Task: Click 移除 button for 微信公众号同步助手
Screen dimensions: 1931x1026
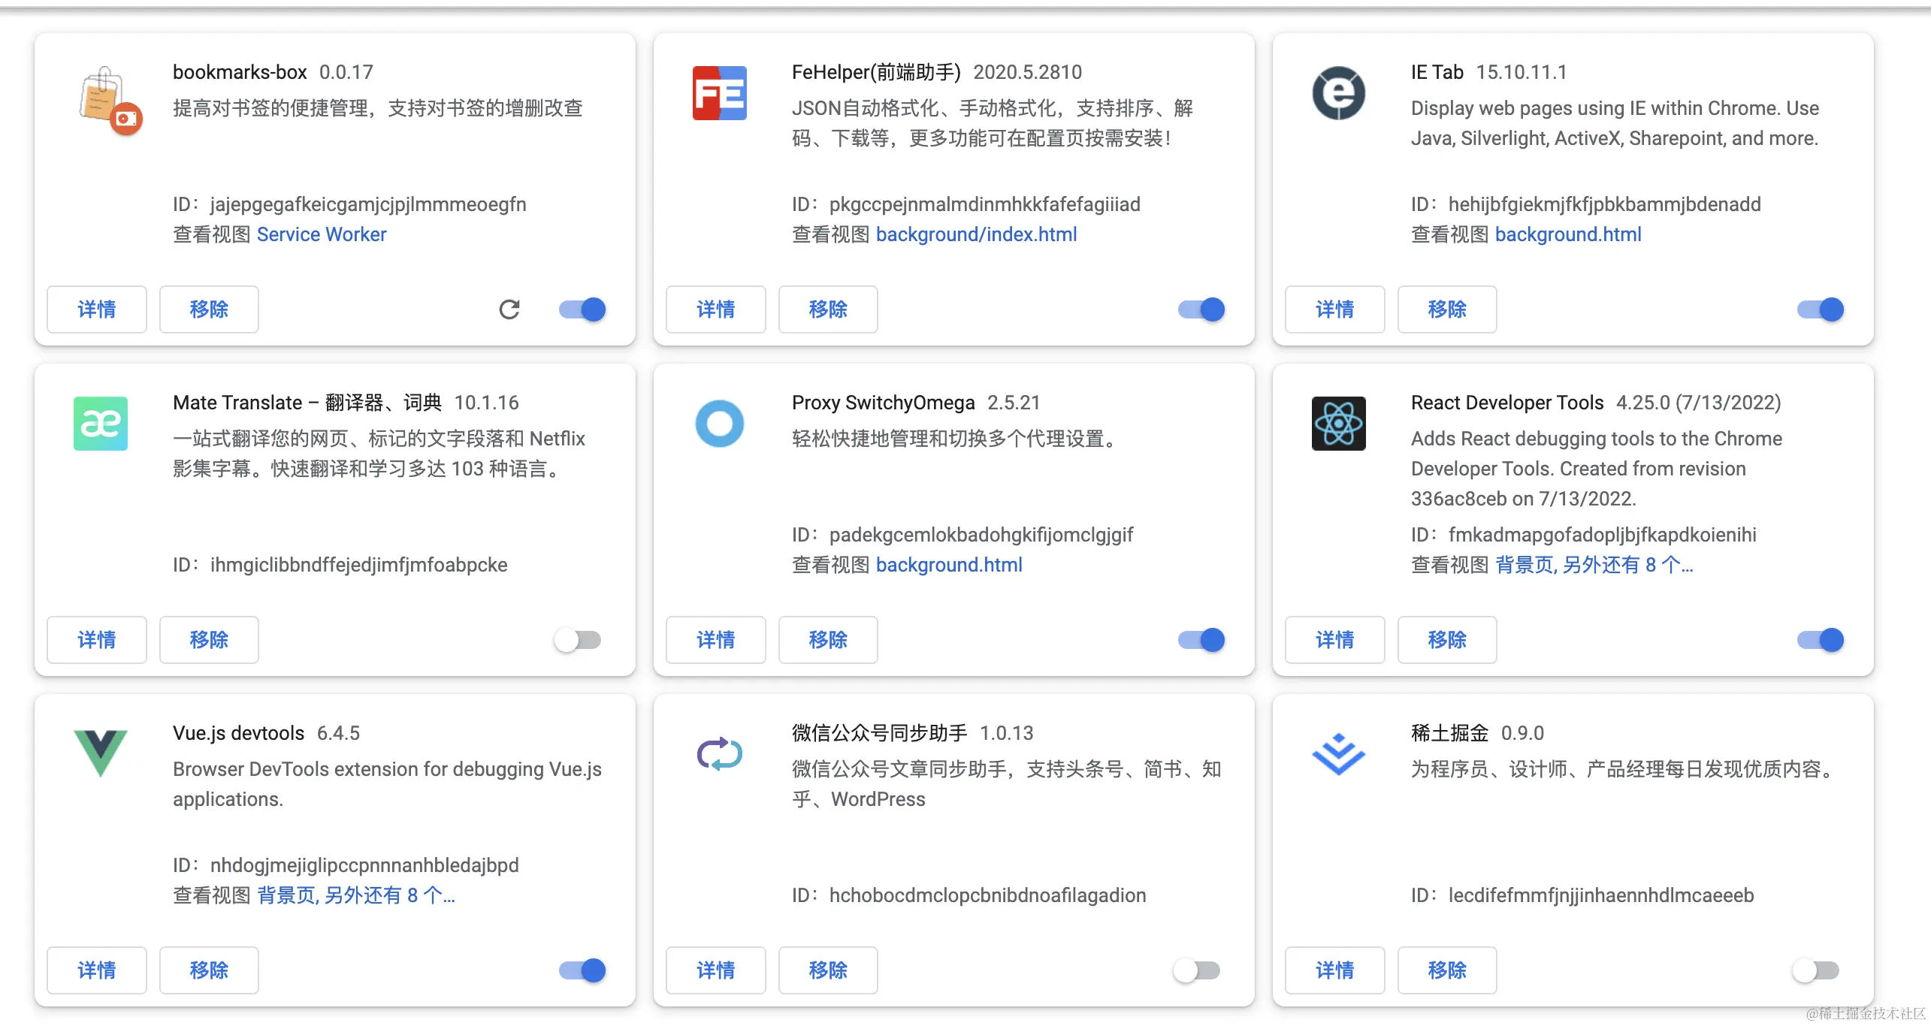Action: pos(828,970)
